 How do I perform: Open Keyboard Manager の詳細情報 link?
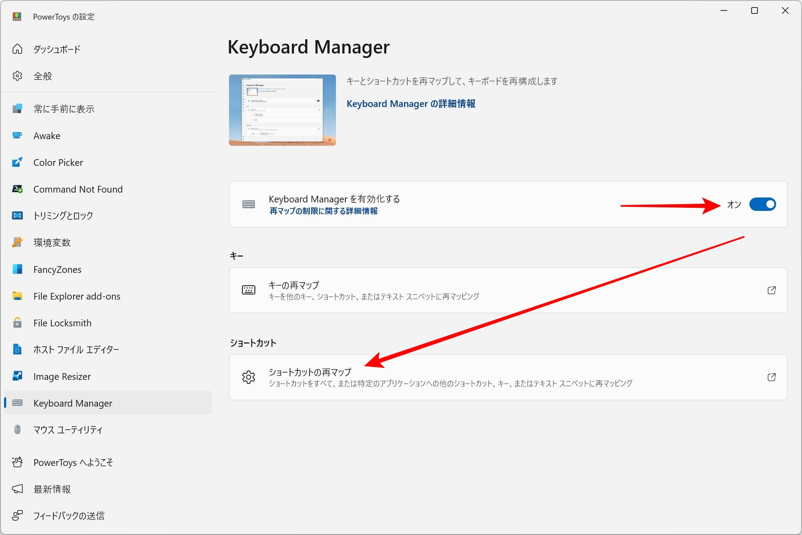click(x=411, y=104)
